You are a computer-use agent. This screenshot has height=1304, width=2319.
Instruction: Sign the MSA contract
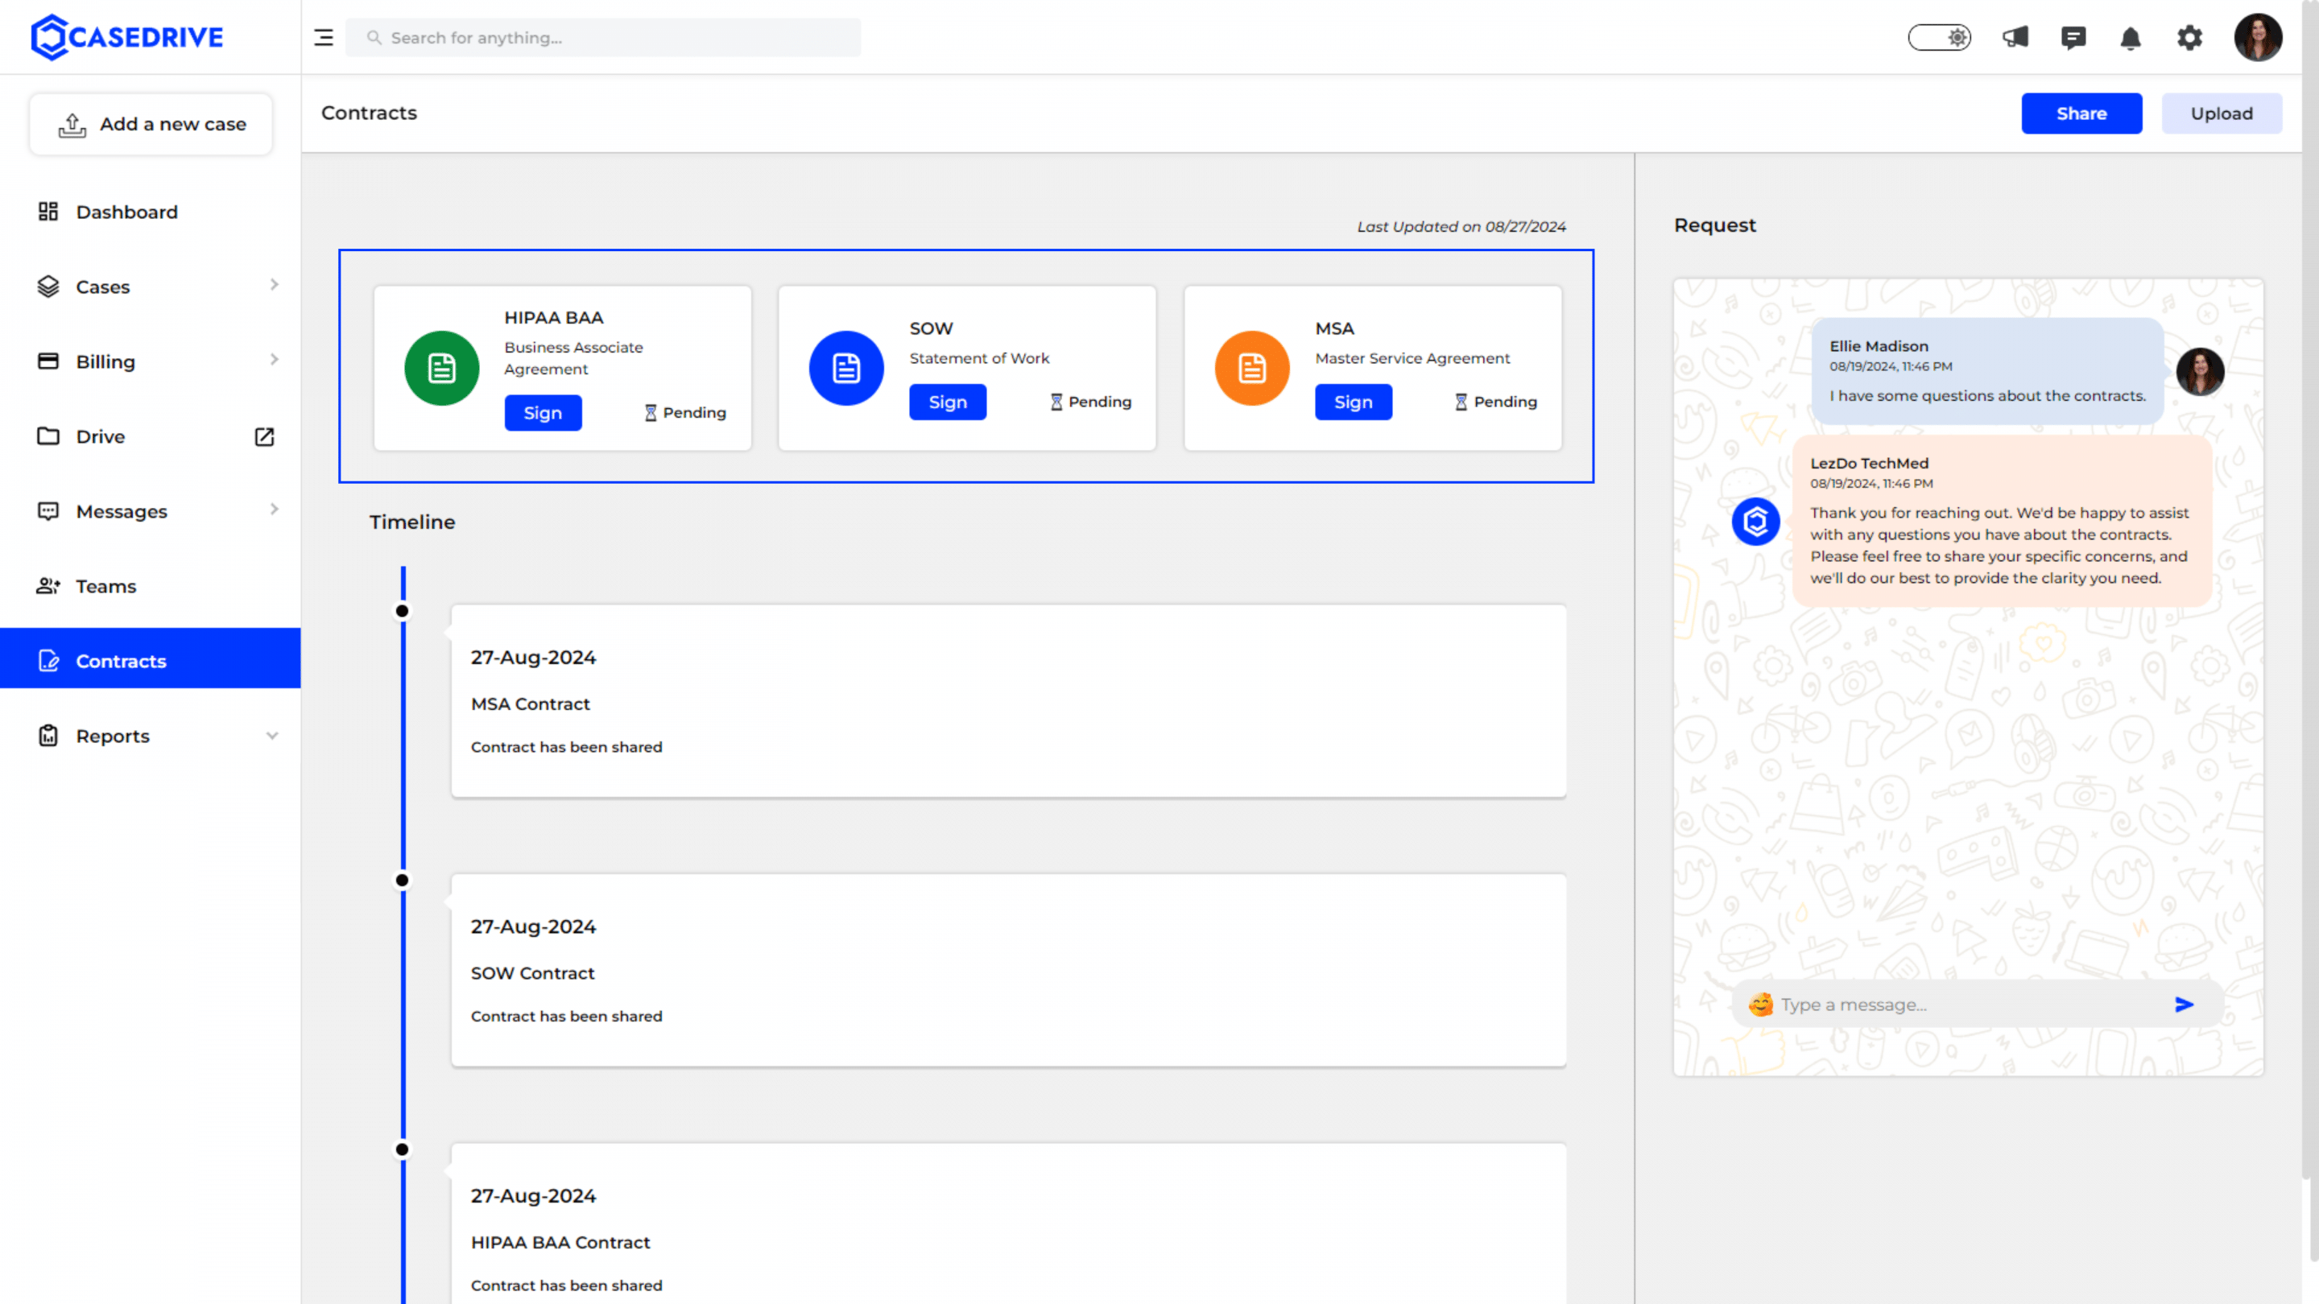(1353, 402)
